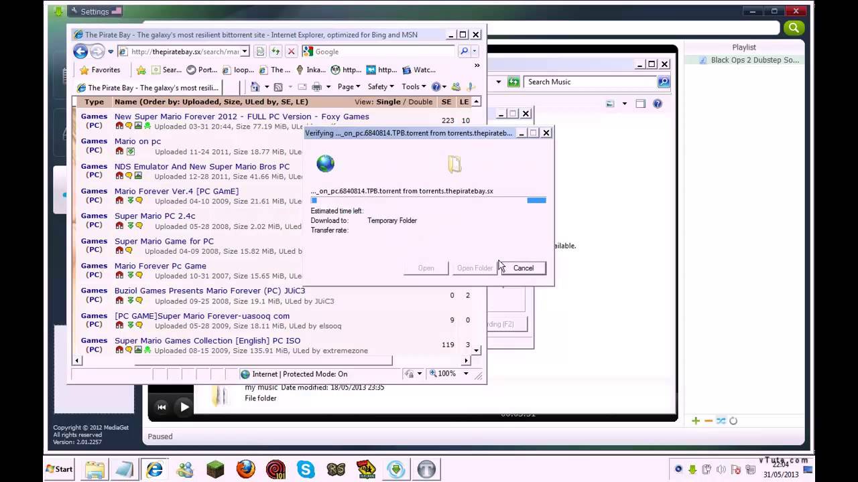This screenshot has height=482, width=858.
Task: Toggle shuffle in playlist controls
Action: click(721, 420)
